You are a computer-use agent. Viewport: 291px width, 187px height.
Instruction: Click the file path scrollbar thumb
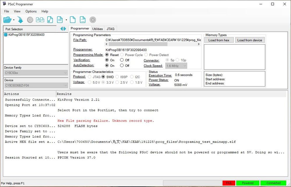coord(138,44)
